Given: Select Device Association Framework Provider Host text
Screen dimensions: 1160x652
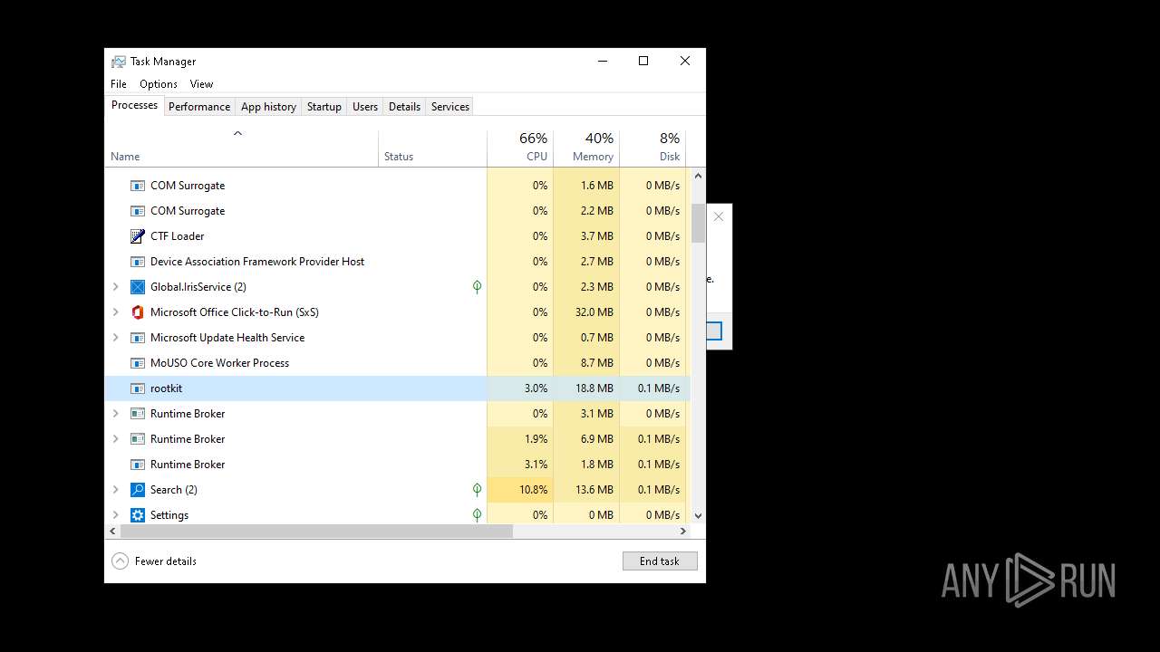Looking at the screenshot, I should pyautogui.click(x=257, y=262).
